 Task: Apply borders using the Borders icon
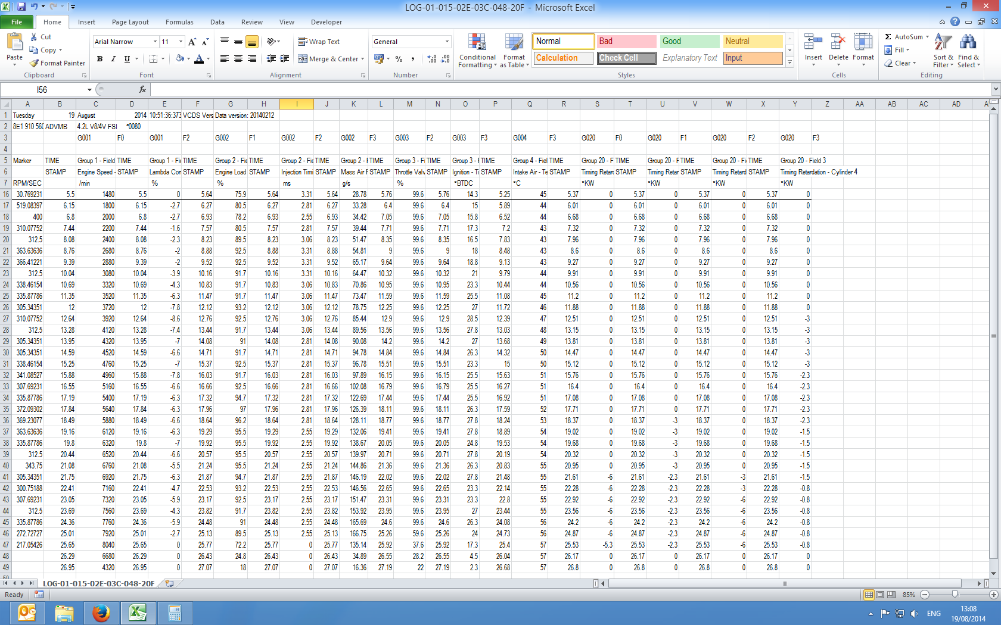pyautogui.click(x=154, y=59)
